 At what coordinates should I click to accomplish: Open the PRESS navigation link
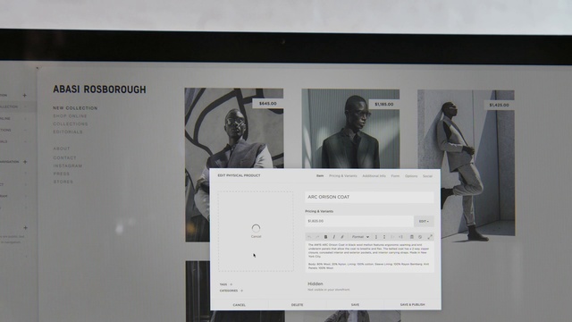coord(62,174)
